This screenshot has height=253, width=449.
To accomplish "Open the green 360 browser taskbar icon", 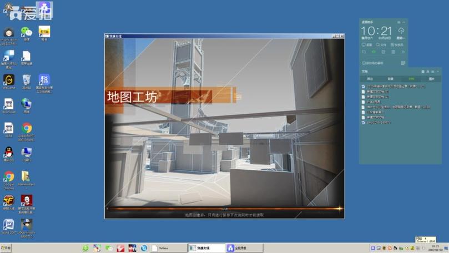I will click(x=85, y=248).
